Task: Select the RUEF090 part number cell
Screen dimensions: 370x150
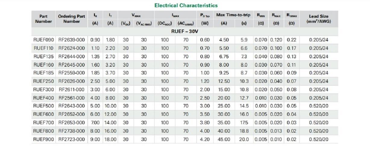Action: [43, 40]
